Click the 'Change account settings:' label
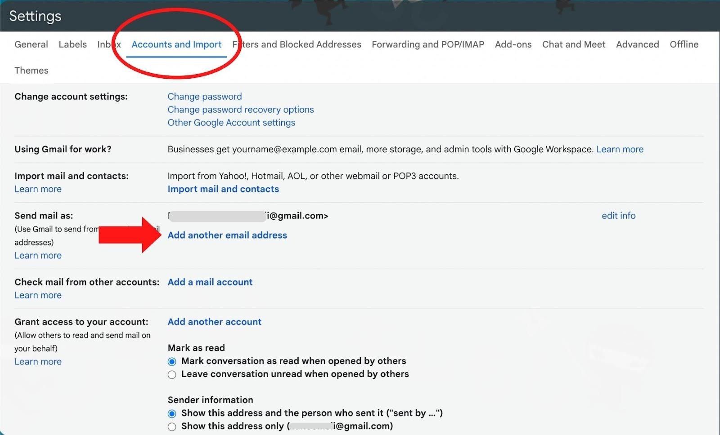This screenshot has height=435, width=720. pos(71,97)
